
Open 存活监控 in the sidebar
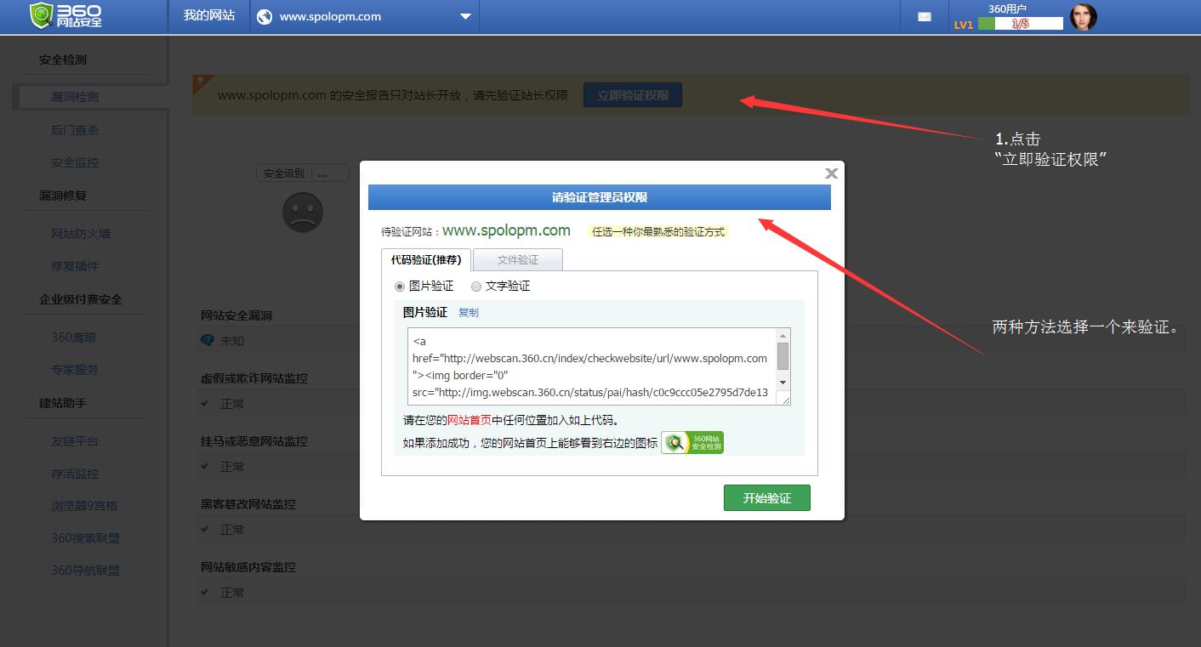tap(75, 474)
